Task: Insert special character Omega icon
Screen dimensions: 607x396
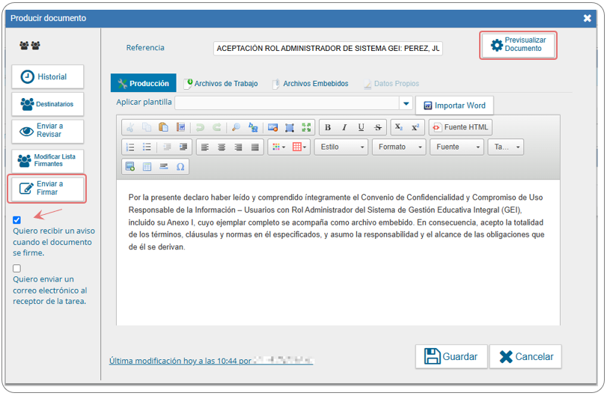Action: pos(180,167)
